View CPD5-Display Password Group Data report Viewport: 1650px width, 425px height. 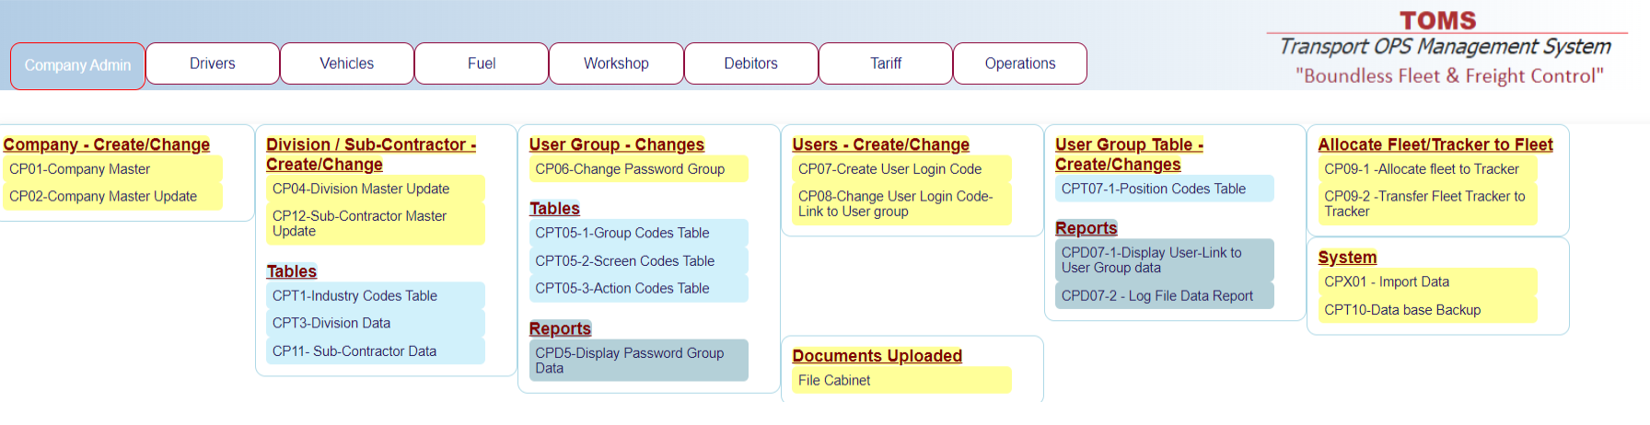[630, 361]
